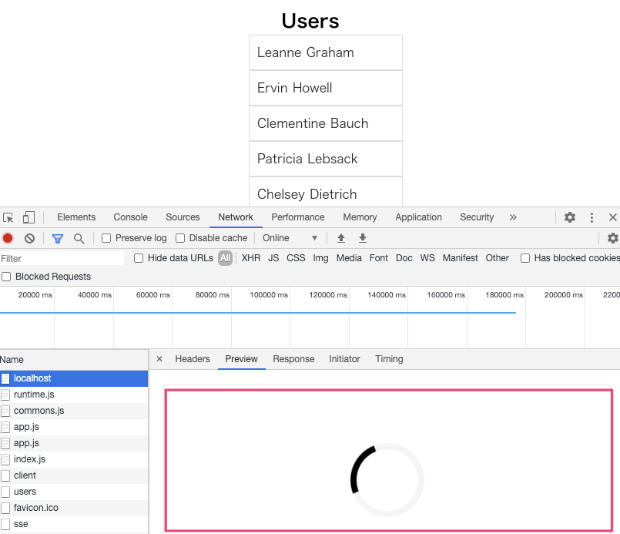This screenshot has height=534, width=620.
Task: Open the Online throttling dropdown
Action: pyautogui.click(x=290, y=238)
